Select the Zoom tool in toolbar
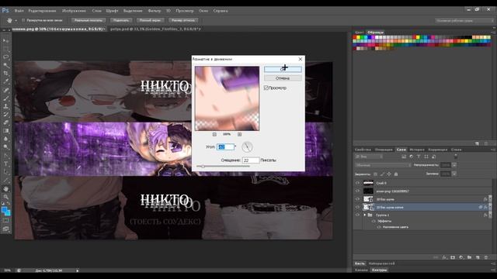The image size is (497, 279). [5, 197]
